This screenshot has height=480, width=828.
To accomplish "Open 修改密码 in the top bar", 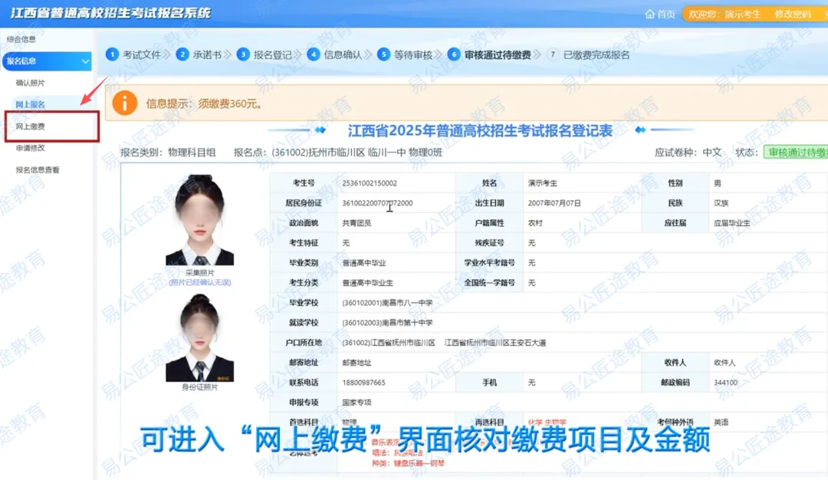I will pyautogui.click(x=792, y=15).
